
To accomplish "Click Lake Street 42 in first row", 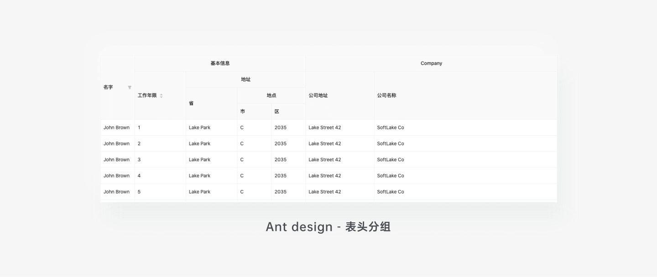I will (x=325, y=128).
